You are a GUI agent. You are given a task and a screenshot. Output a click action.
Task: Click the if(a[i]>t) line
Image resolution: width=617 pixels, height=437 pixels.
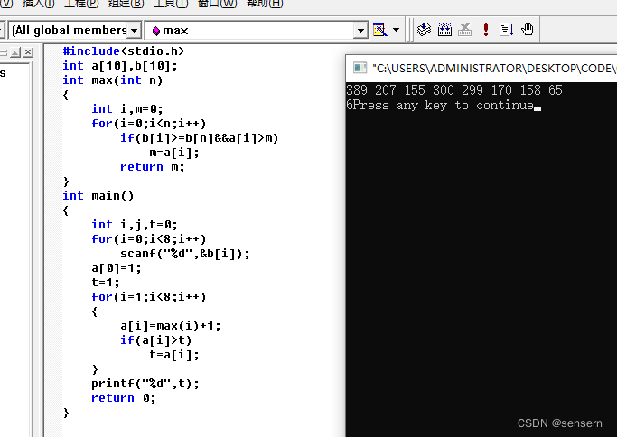point(155,340)
